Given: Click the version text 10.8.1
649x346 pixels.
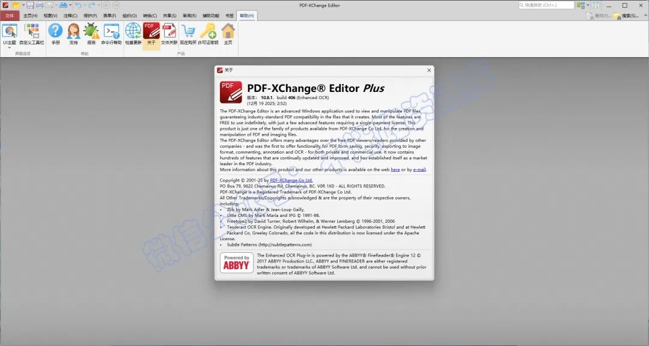Looking at the screenshot, I should pyautogui.click(x=267, y=98).
